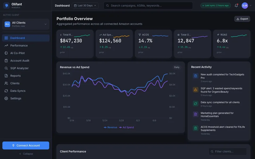Click the ROAS 6.8x metric card
This screenshot has height=159, width=255.
232,44
